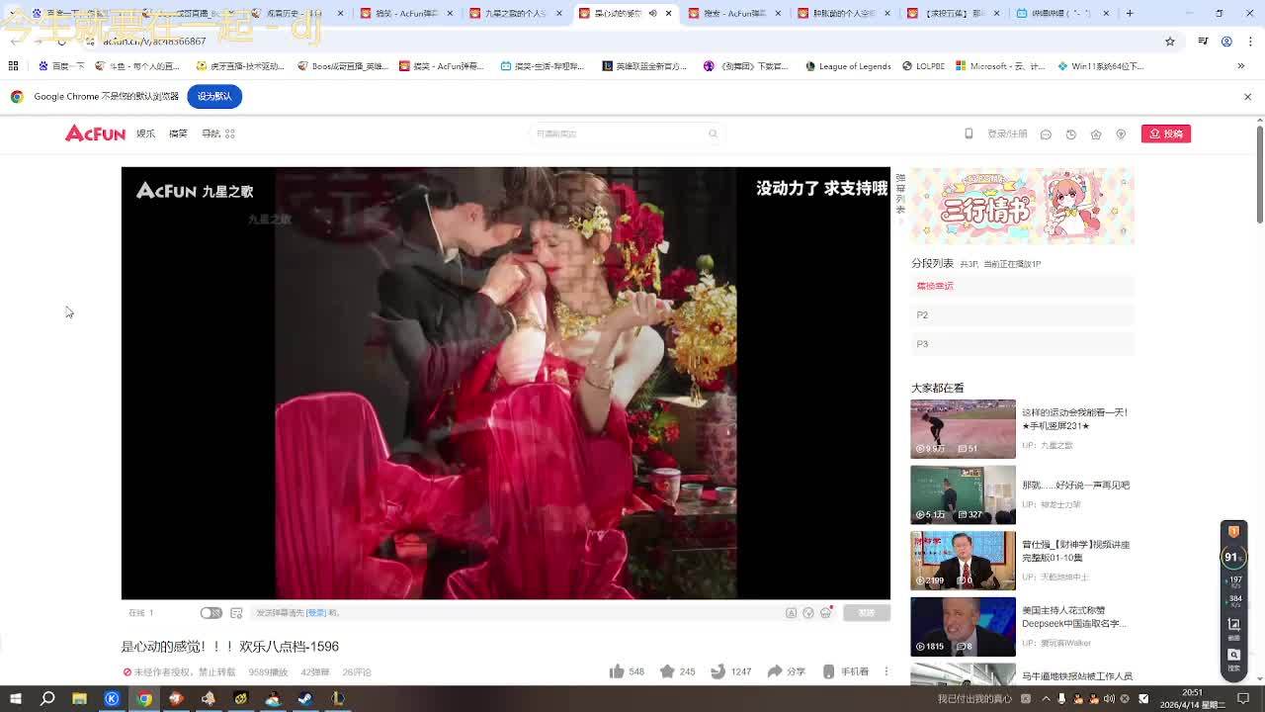The height and width of the screenshot is (712, 1265).
Task: Click the red 投稿 upload button
Action: click(x=1165, y=133)
